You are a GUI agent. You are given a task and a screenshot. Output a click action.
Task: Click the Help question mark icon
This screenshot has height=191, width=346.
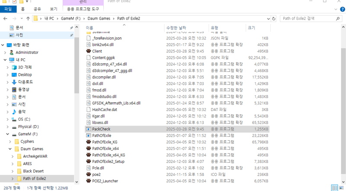343,9
